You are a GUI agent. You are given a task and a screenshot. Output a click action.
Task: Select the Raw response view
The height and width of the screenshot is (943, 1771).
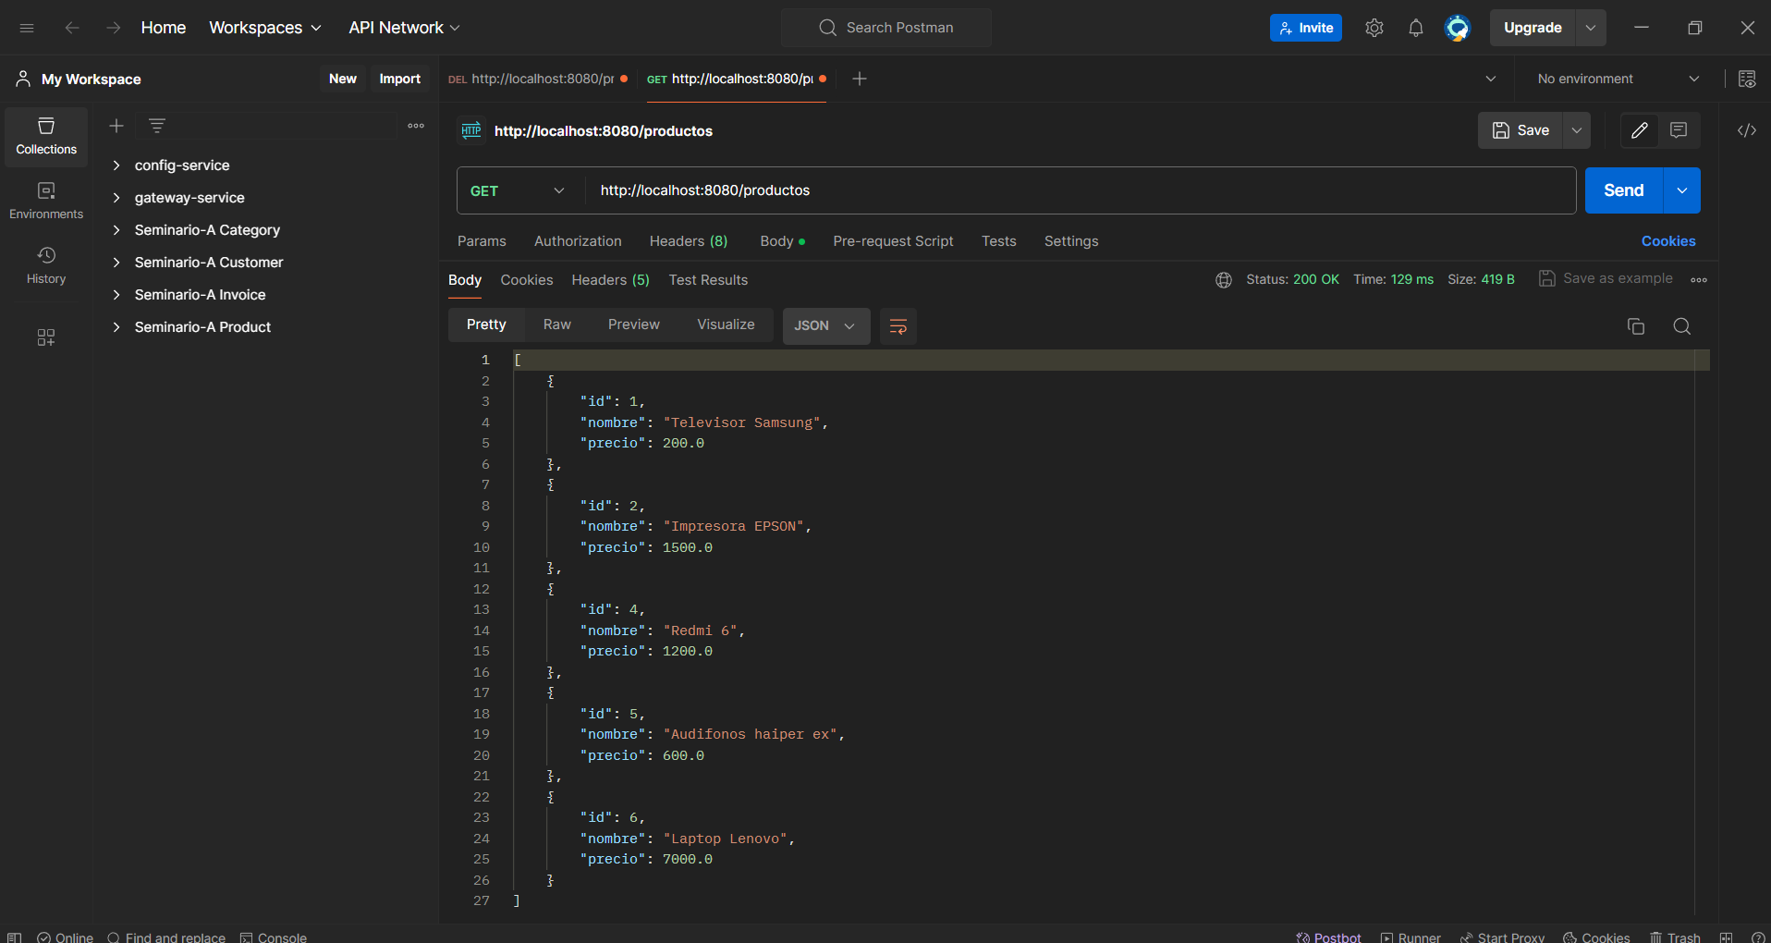point(557,325)
